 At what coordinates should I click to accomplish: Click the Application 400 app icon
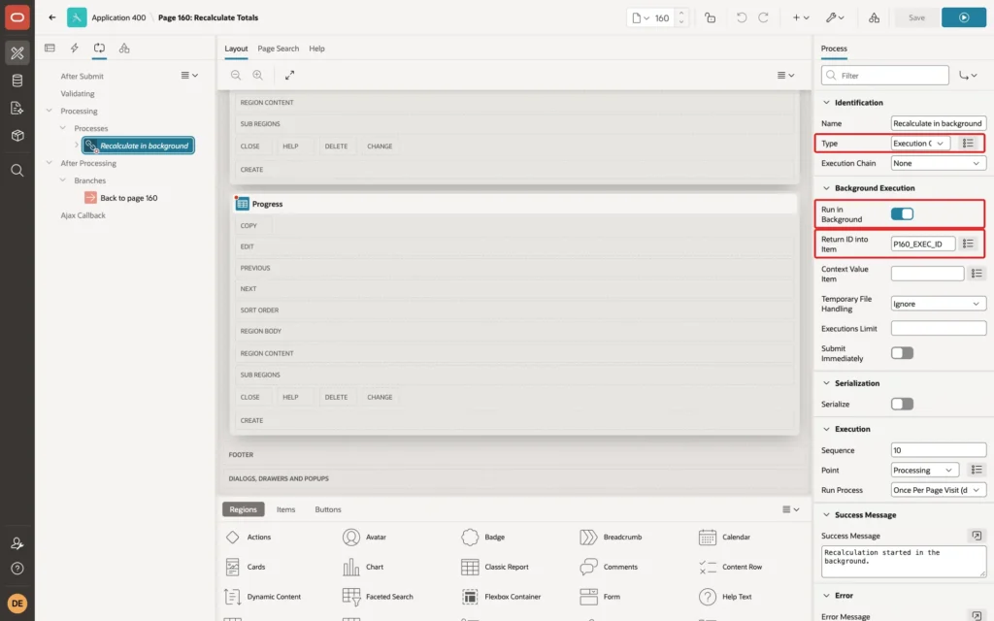(x=77, y=17)
